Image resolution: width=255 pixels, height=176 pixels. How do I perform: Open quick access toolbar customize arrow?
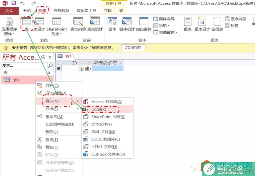[44, 3]
